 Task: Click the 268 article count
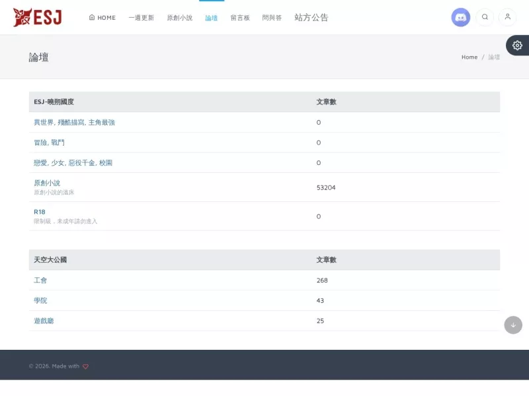[x=322, y=280]
